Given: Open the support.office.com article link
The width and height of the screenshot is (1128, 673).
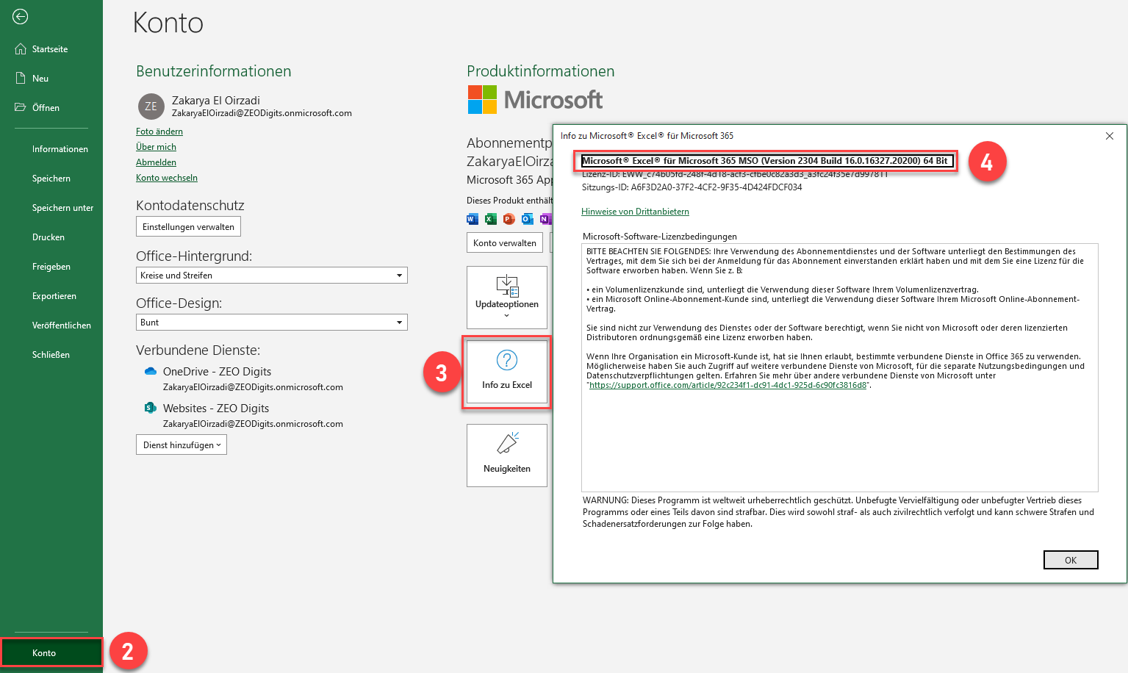Looking at the screenshot, I should tap(728, 385).
